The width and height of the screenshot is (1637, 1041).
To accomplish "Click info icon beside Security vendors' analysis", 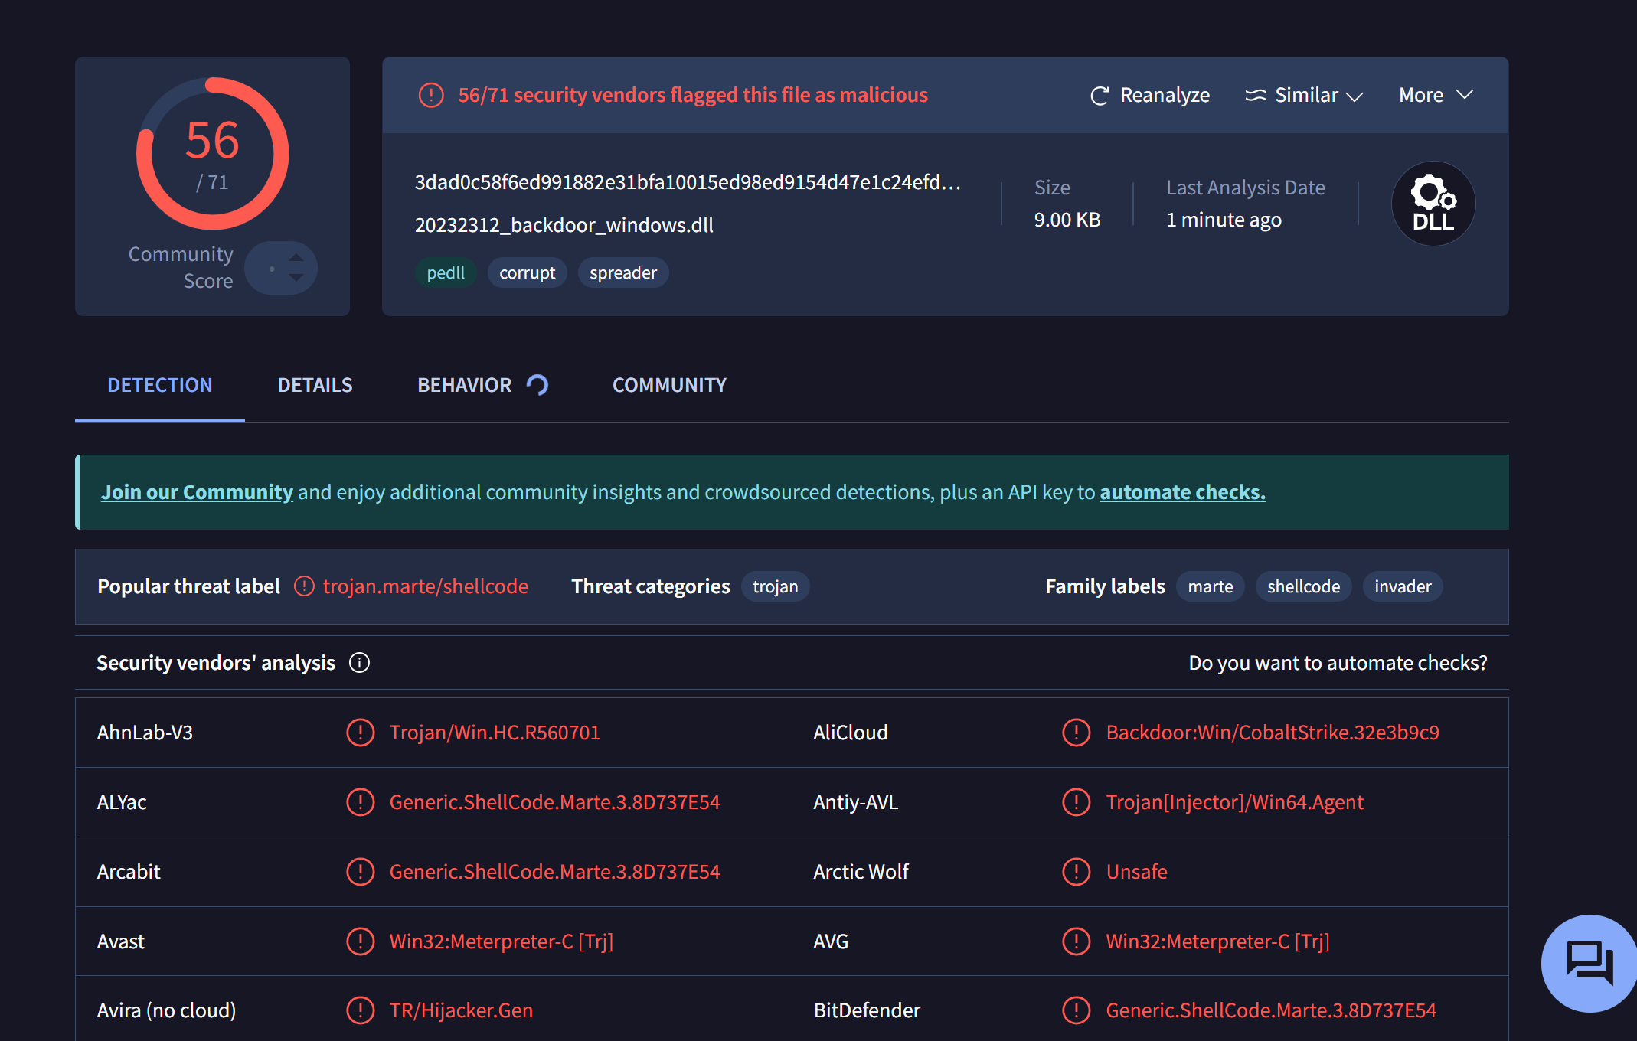I will pyautogui.click(x=359, y=663).
